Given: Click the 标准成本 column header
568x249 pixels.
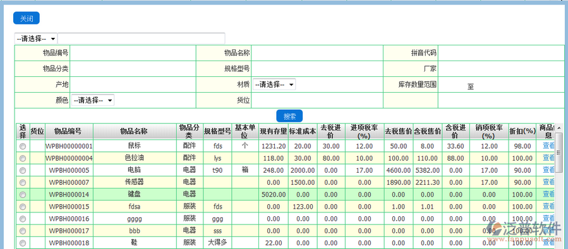Looking at the screenshot, I should pyautogui.click(x=303, y=131).
